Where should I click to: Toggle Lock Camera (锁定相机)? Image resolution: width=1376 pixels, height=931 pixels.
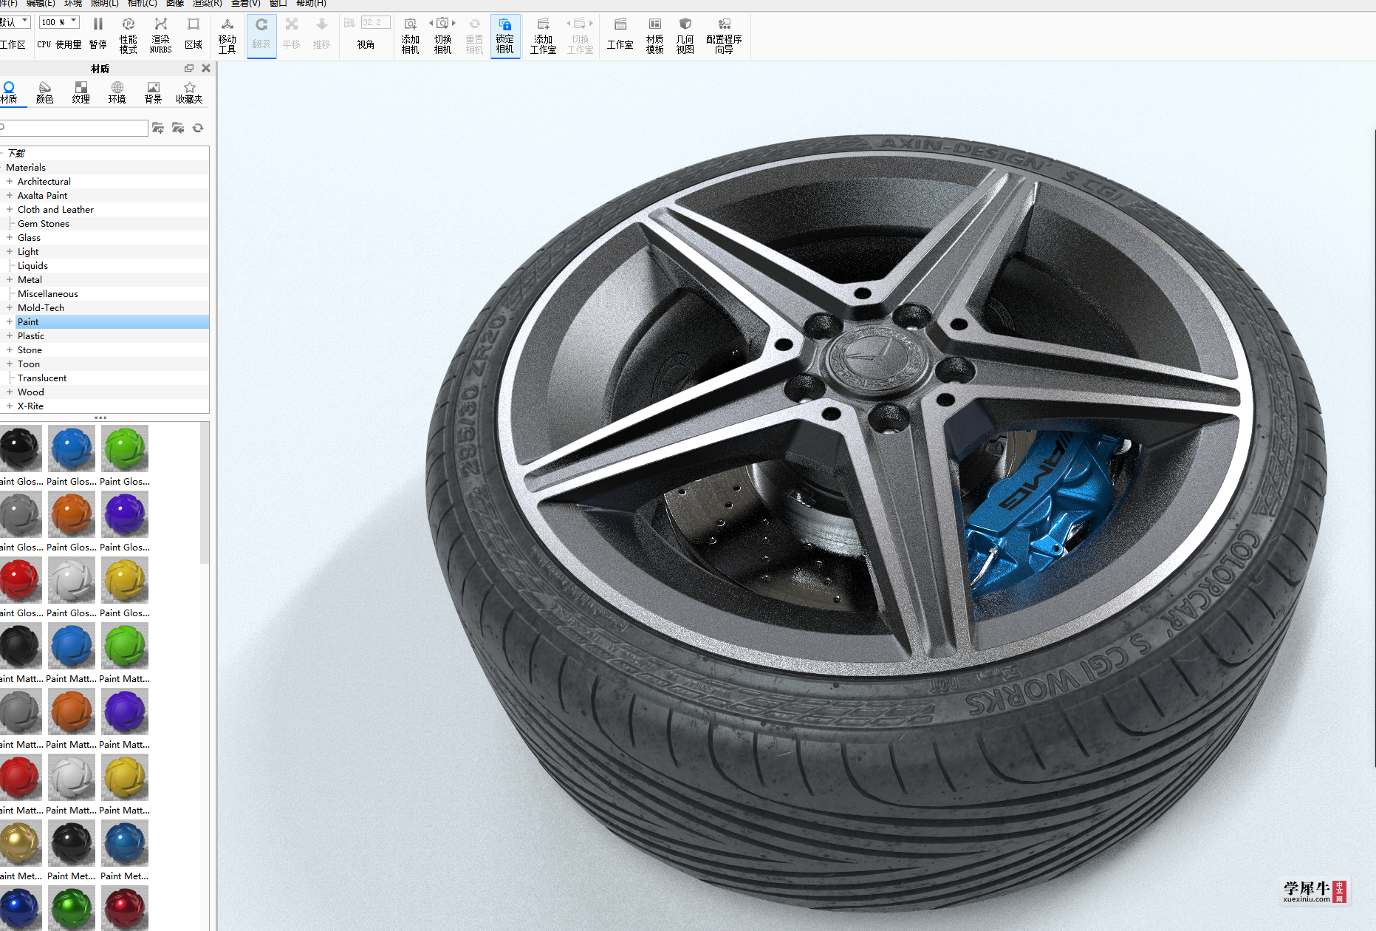coord(505,35)
